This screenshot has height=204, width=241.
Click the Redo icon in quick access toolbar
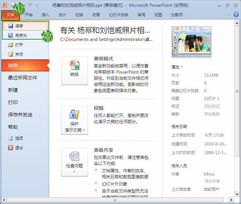point(31,5)
